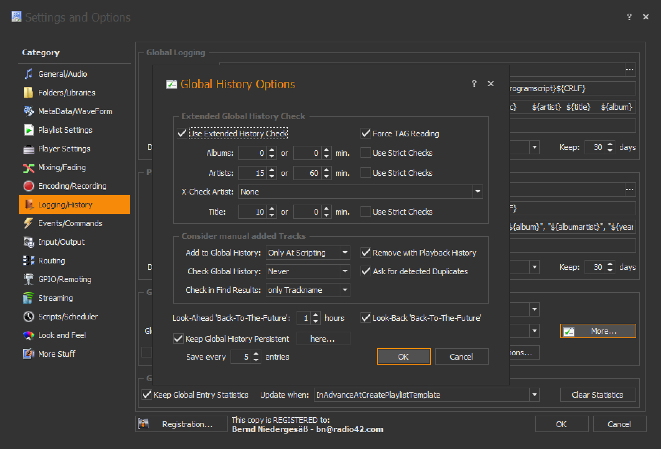Image resolution: width=661 pixels, height=449 pixels.
Task: Select the MetaData/WaveForm icon
Action: point(28,111)
